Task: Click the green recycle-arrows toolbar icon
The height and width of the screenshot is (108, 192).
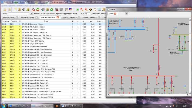Action: tap(52, 9)
